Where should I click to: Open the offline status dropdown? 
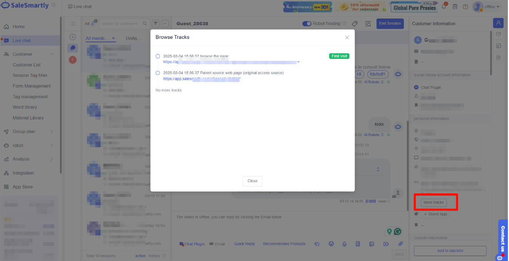[x=492, y=7]
